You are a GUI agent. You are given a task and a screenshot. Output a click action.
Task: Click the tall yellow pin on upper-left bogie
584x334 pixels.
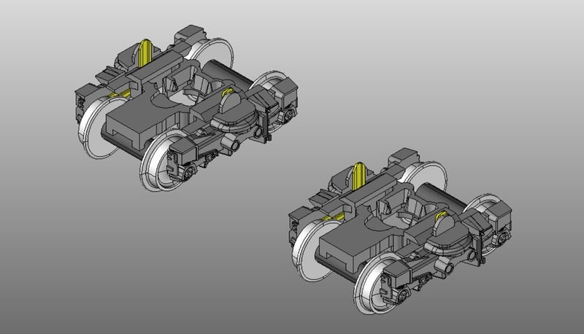[x=146, y=52]
